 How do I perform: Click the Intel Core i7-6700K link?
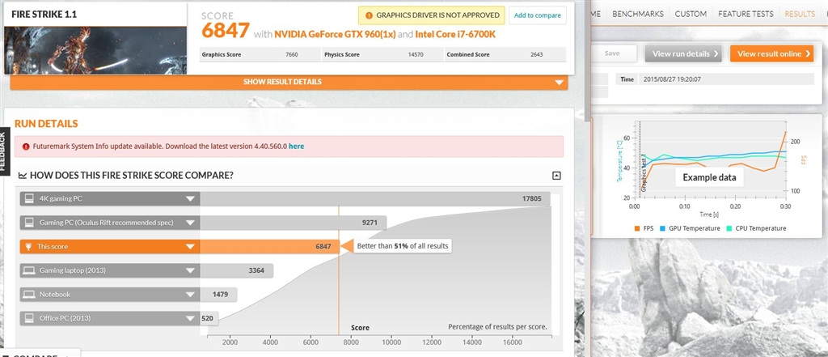click(455, 35)
